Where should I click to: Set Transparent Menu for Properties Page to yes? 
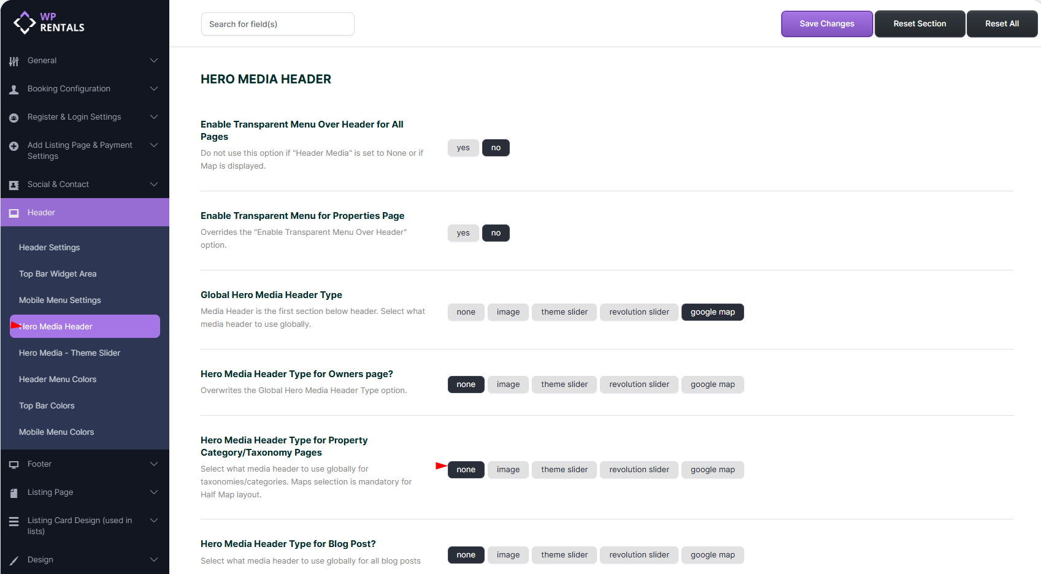[463, 233]
